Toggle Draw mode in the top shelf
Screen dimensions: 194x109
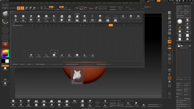coord(22,8)
